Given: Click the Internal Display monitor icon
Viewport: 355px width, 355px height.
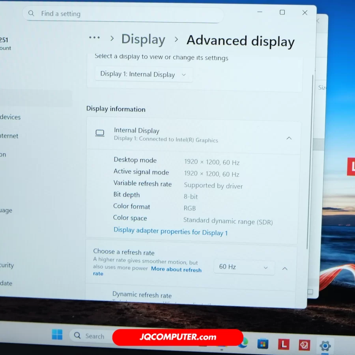Looking at the screenshot, I should (100, 133).
